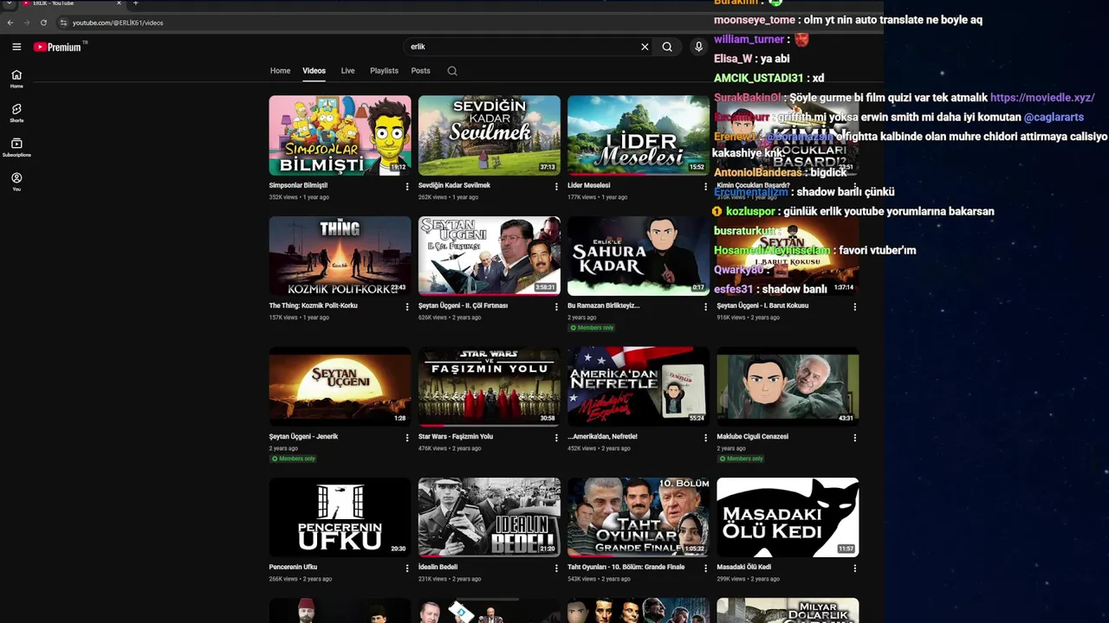
Task: Open options for Taht Oyunları Grande Finale
Action: pos(705,568)
